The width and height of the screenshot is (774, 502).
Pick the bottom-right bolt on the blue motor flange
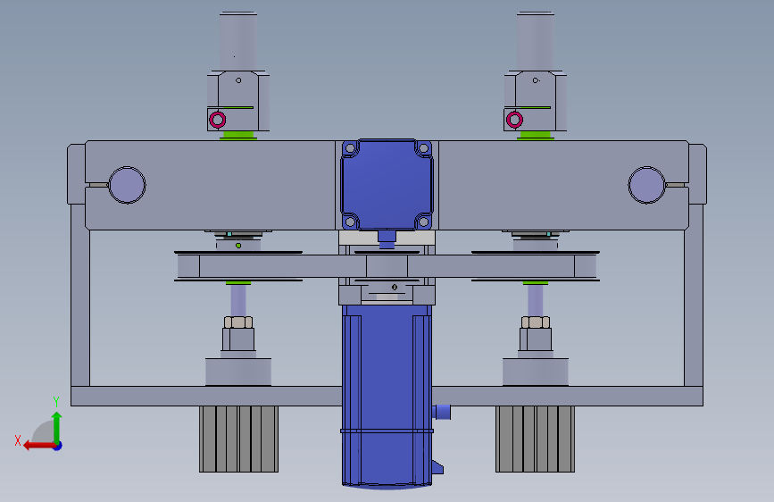tap(423, 222)
